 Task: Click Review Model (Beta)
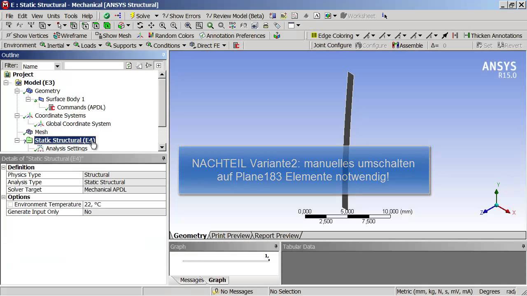235,16
